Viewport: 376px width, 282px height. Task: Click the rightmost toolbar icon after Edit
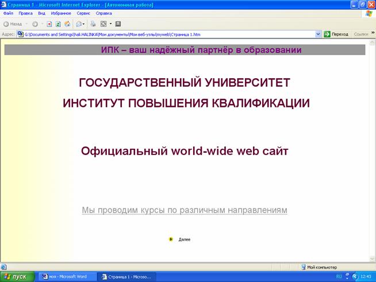pos(118,24)
